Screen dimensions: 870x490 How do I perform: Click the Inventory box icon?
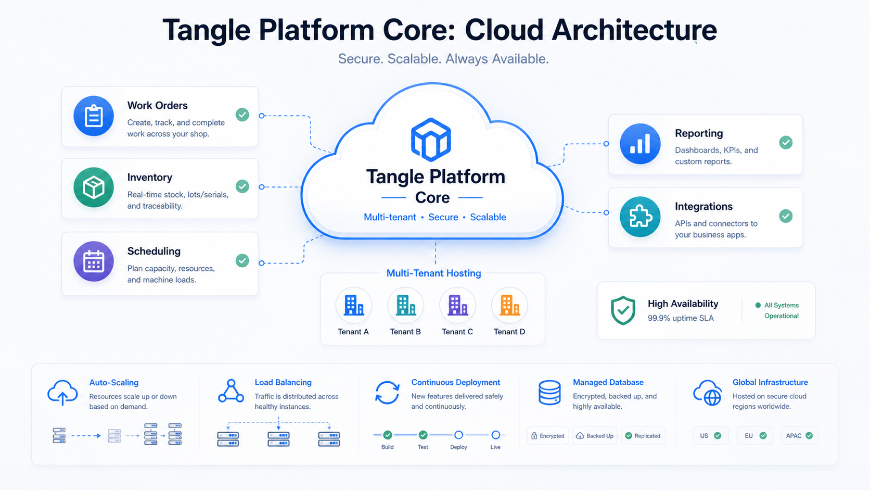pos(94,187)
